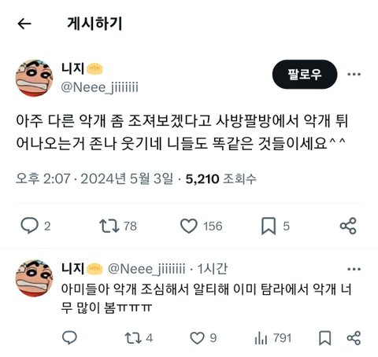Screen dimensions: 378x357
Task: Open the main post's three-dot more menu
Action: tap(354, 75)
